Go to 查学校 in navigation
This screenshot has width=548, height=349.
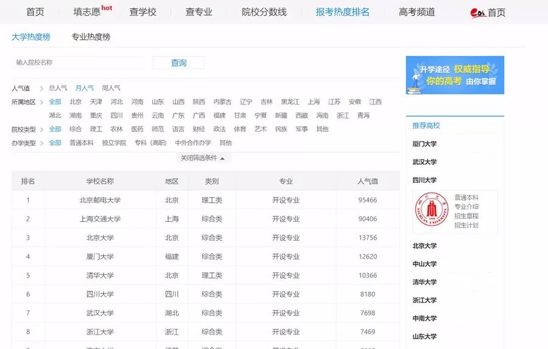pyautogui.click(x=143, y=12)
